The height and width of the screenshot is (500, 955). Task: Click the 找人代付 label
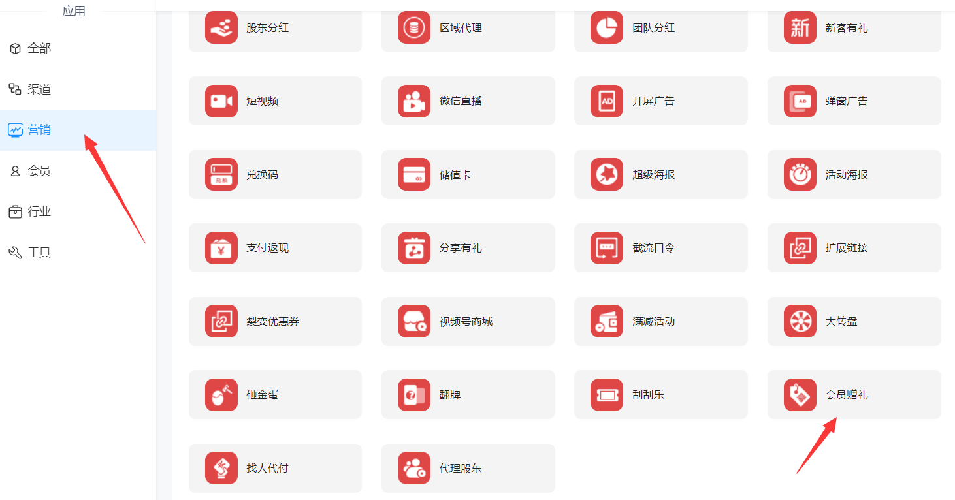(x=268, y=469)
